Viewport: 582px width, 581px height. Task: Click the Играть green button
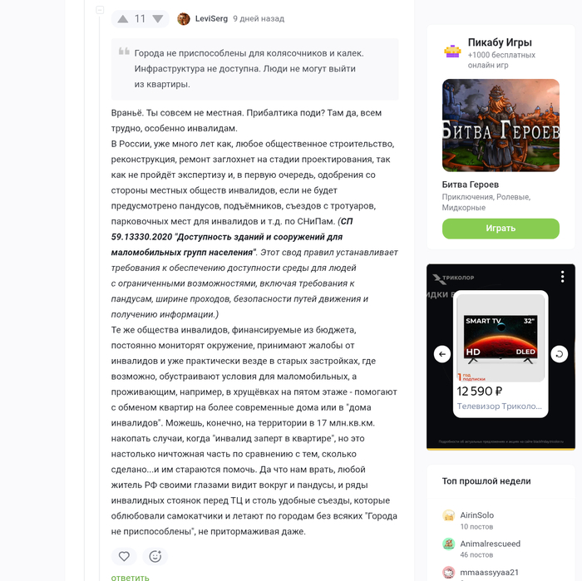point(501,229)
